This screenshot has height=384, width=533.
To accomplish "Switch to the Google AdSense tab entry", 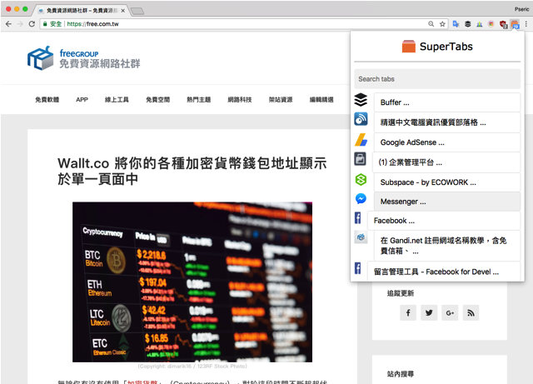I will (x=447, y=142).
